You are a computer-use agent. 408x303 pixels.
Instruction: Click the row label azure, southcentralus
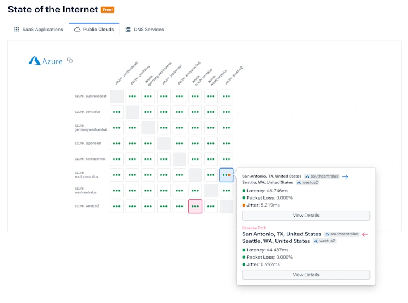(x=86, y=175)
